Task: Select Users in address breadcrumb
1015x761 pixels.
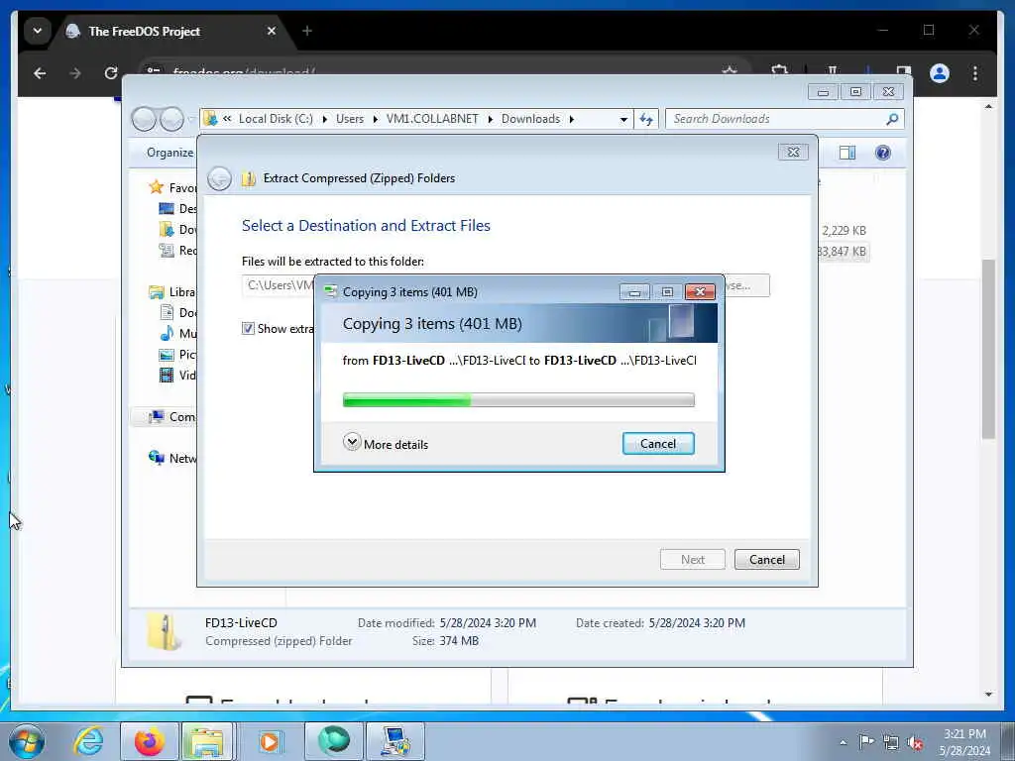Action: 350,119
